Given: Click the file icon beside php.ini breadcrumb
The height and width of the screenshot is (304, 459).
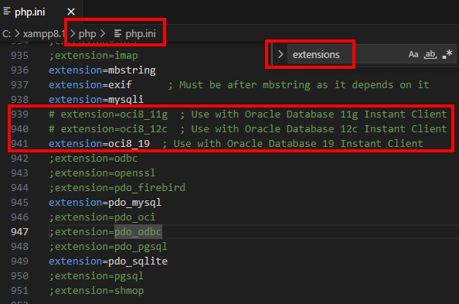Looking at the screenshot, I should [x=117, y=33].
